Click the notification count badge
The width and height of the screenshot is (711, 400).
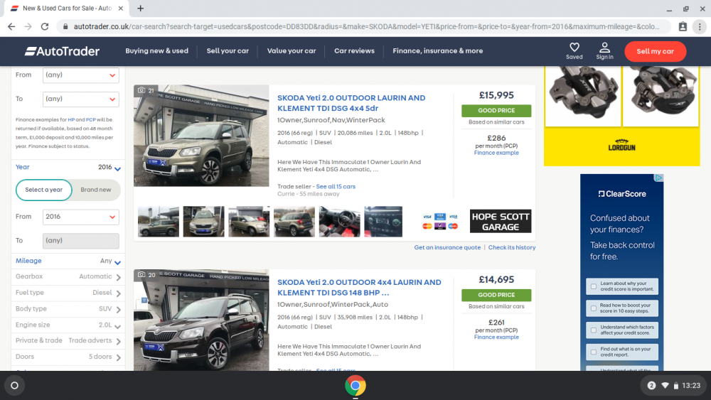tap(651, 386)
